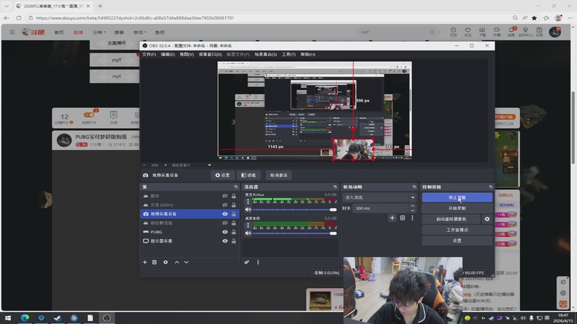
Task: Pop out the sources dock
Action: coord(236,187)
